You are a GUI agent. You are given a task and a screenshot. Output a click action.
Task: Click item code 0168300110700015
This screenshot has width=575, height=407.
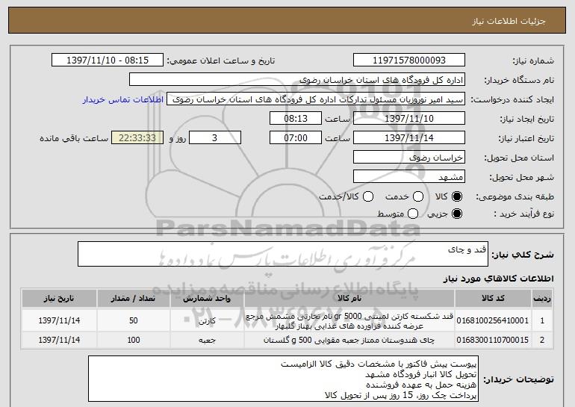493,340
